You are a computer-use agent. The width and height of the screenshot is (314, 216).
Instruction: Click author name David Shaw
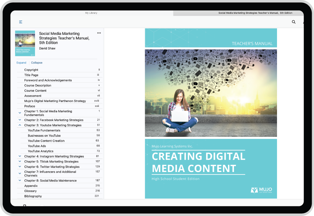[x=47, y=49]
